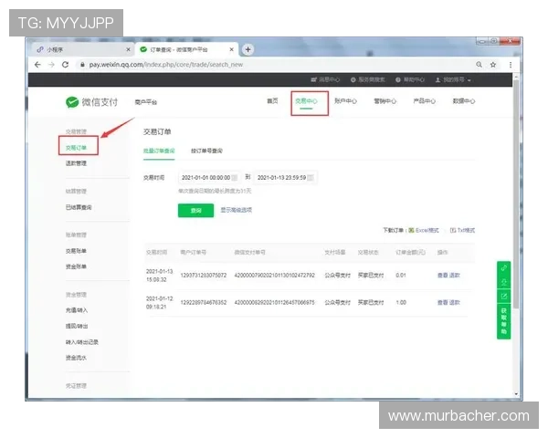Open the 账户中心 nav item

coord(345,101)
